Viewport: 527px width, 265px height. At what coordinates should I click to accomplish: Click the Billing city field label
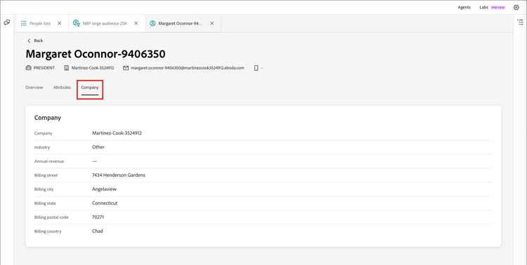pos(44,189)
